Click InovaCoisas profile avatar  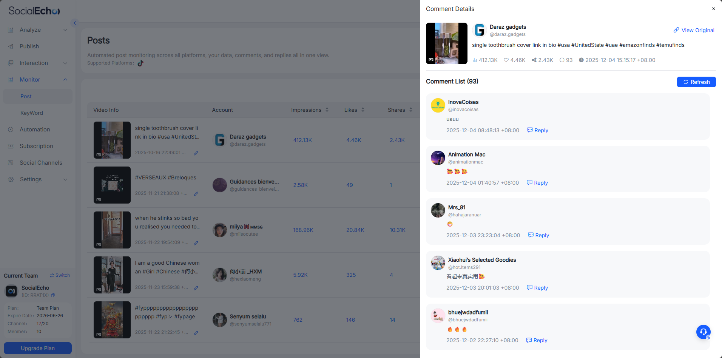[x=438, y=105]
